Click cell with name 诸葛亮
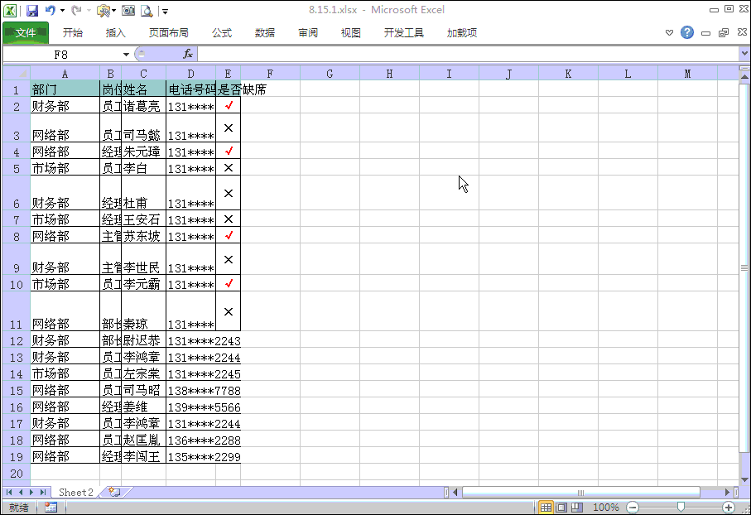This screenshot has height=515, width=751. [143, 105]
